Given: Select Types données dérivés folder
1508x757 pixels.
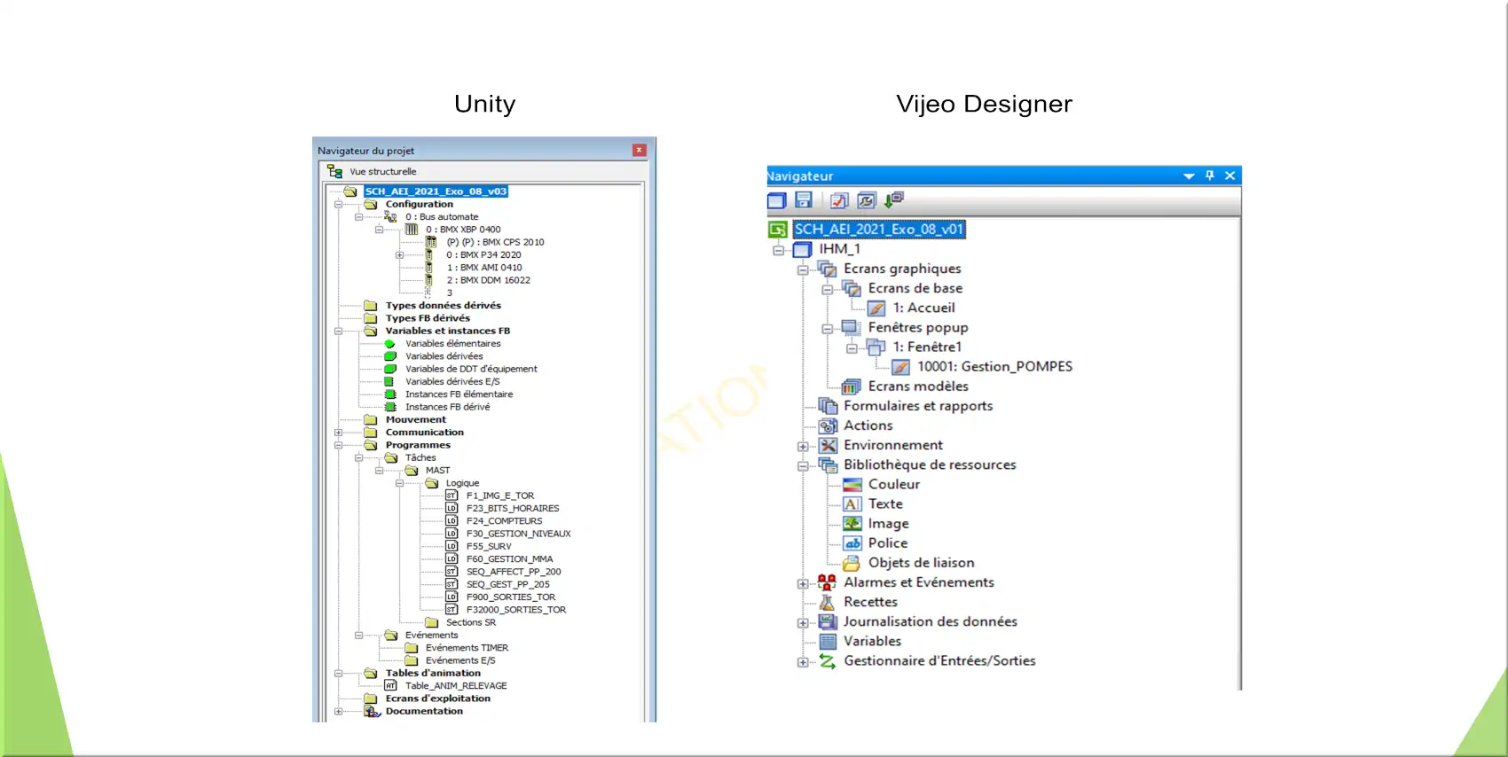Looking at the screenshot, I should (x=443, y=306).
